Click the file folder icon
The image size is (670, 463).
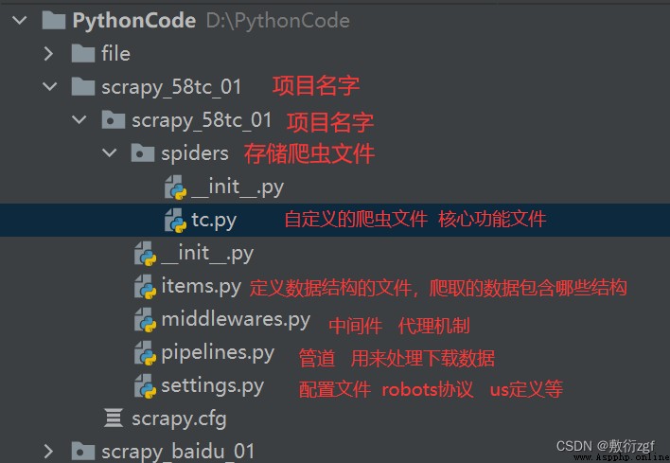tap(83, 54)
